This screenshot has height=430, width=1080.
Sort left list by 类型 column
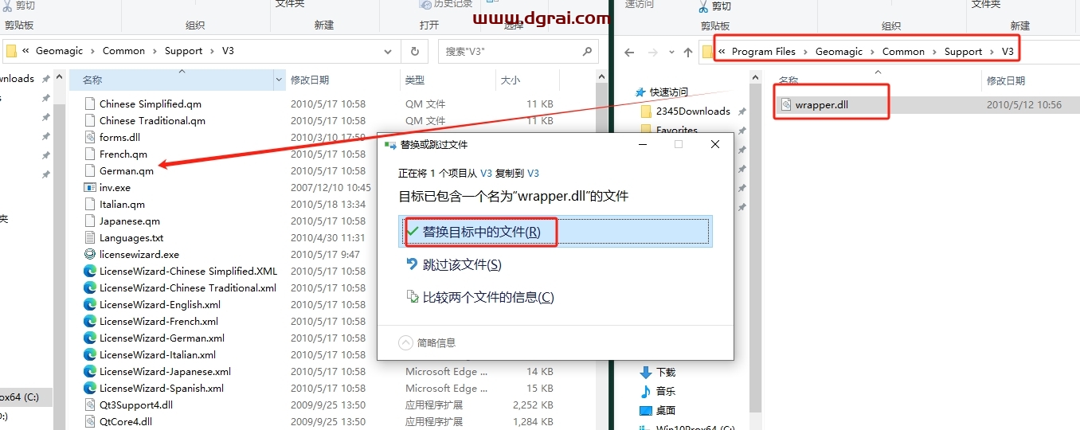pyautogui.click(x=415, y=80)
